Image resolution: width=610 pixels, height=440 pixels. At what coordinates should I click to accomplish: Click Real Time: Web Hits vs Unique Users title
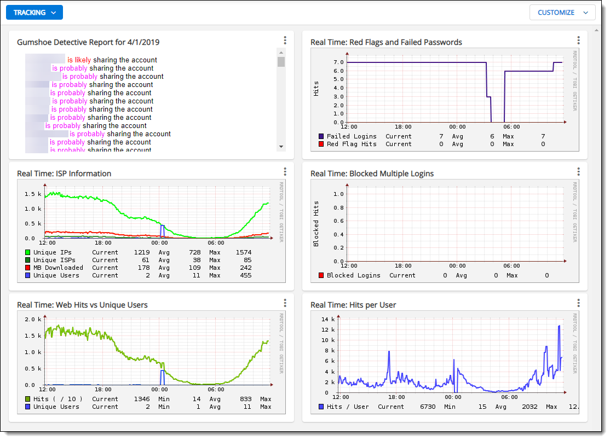83,305
